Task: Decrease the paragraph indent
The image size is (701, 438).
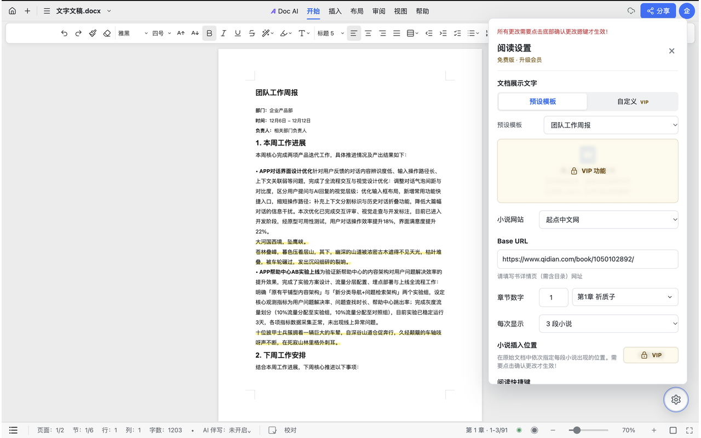Action: (x=429, y=33)
